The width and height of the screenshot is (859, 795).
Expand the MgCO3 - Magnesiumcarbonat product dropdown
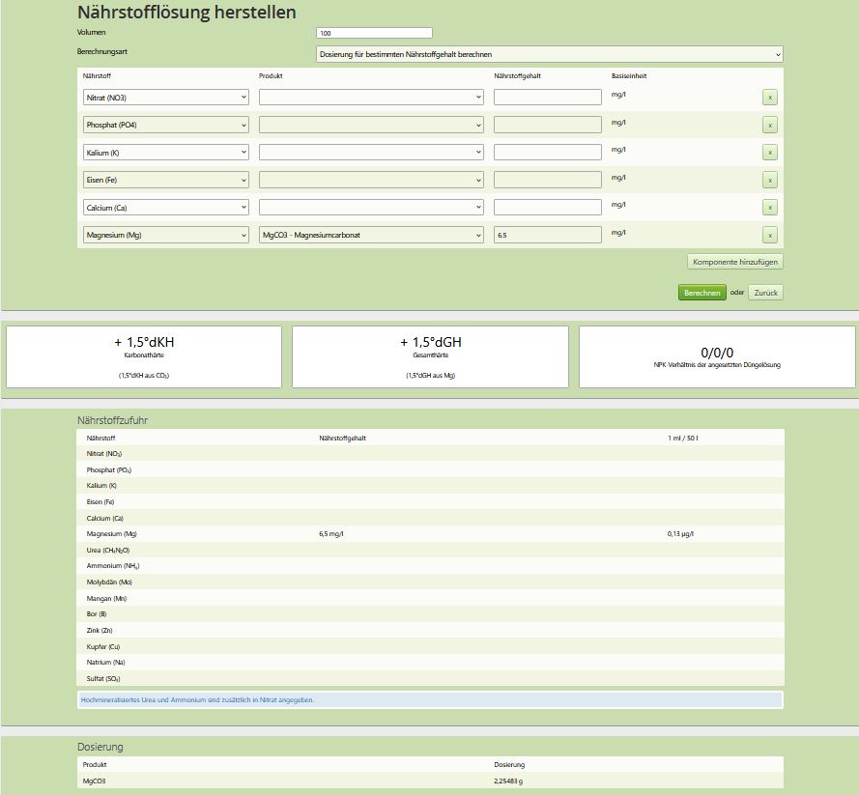click(x=371, y=235)
